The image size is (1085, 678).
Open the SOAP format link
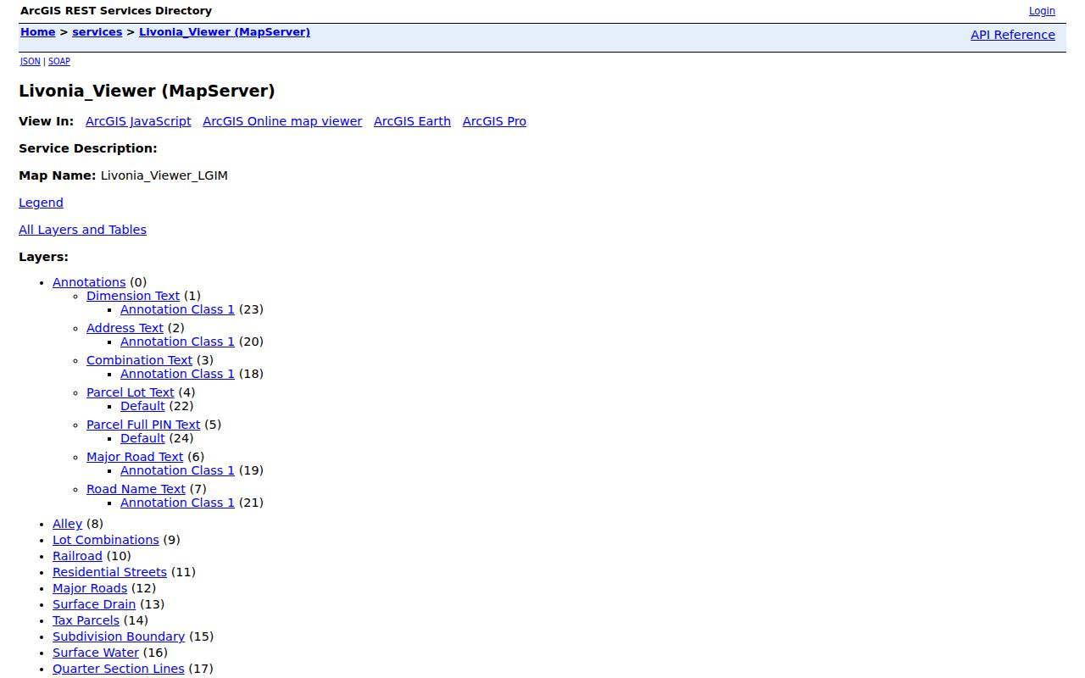coord(59,61)
